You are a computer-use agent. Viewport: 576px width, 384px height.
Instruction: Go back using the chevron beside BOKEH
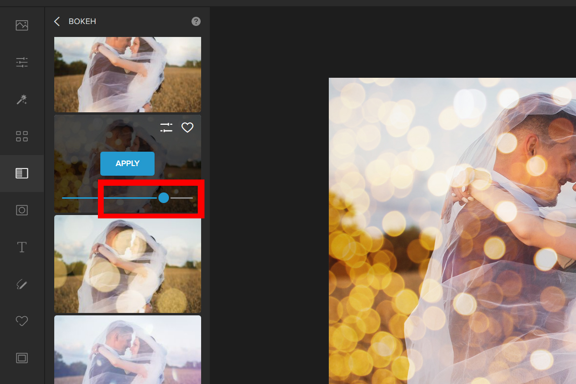[57, 22]
